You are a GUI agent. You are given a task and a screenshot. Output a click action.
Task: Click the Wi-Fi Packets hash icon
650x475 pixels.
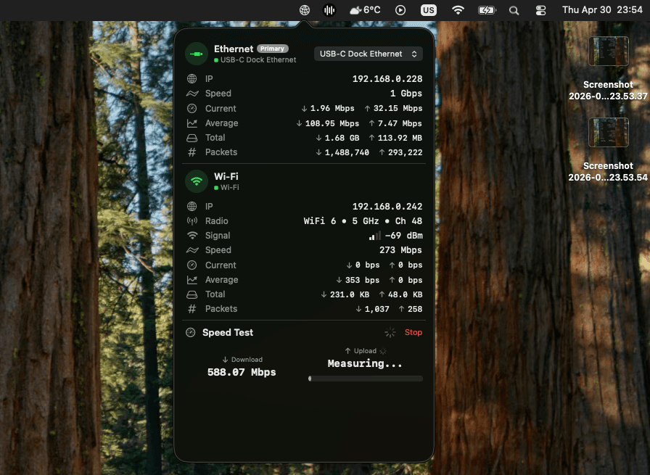(x=192, y=309)
